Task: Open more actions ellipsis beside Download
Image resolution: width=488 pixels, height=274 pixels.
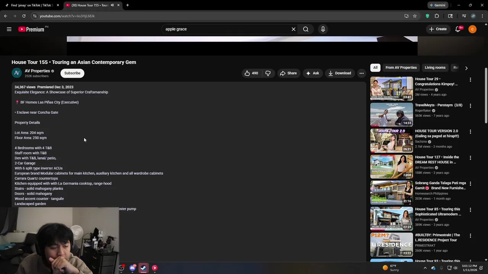Action: [361, 73]
